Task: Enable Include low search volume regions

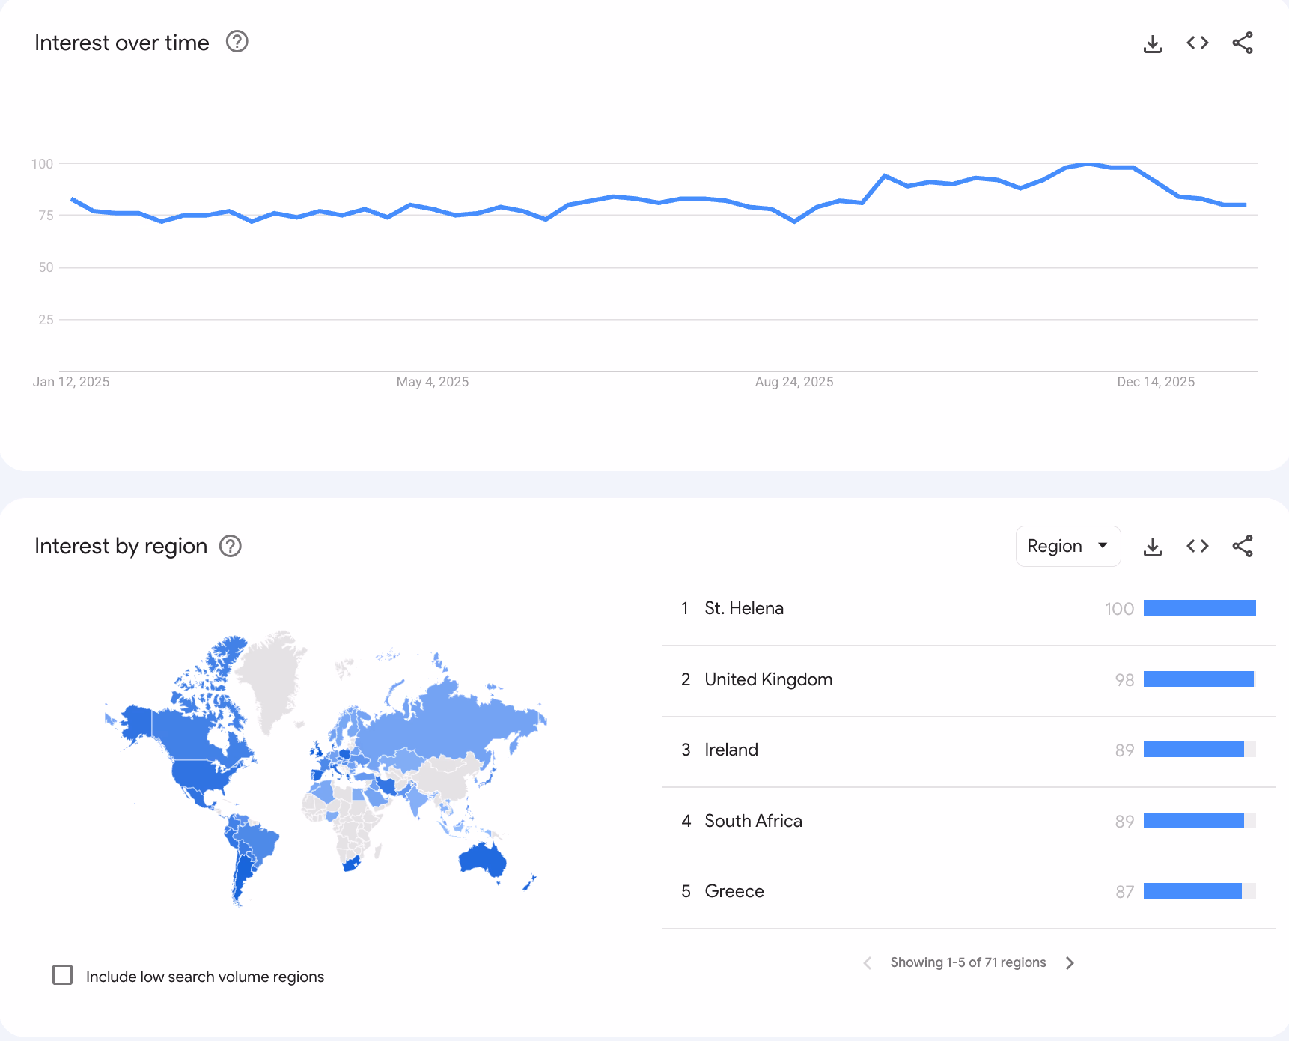Action: coord(63,975)
